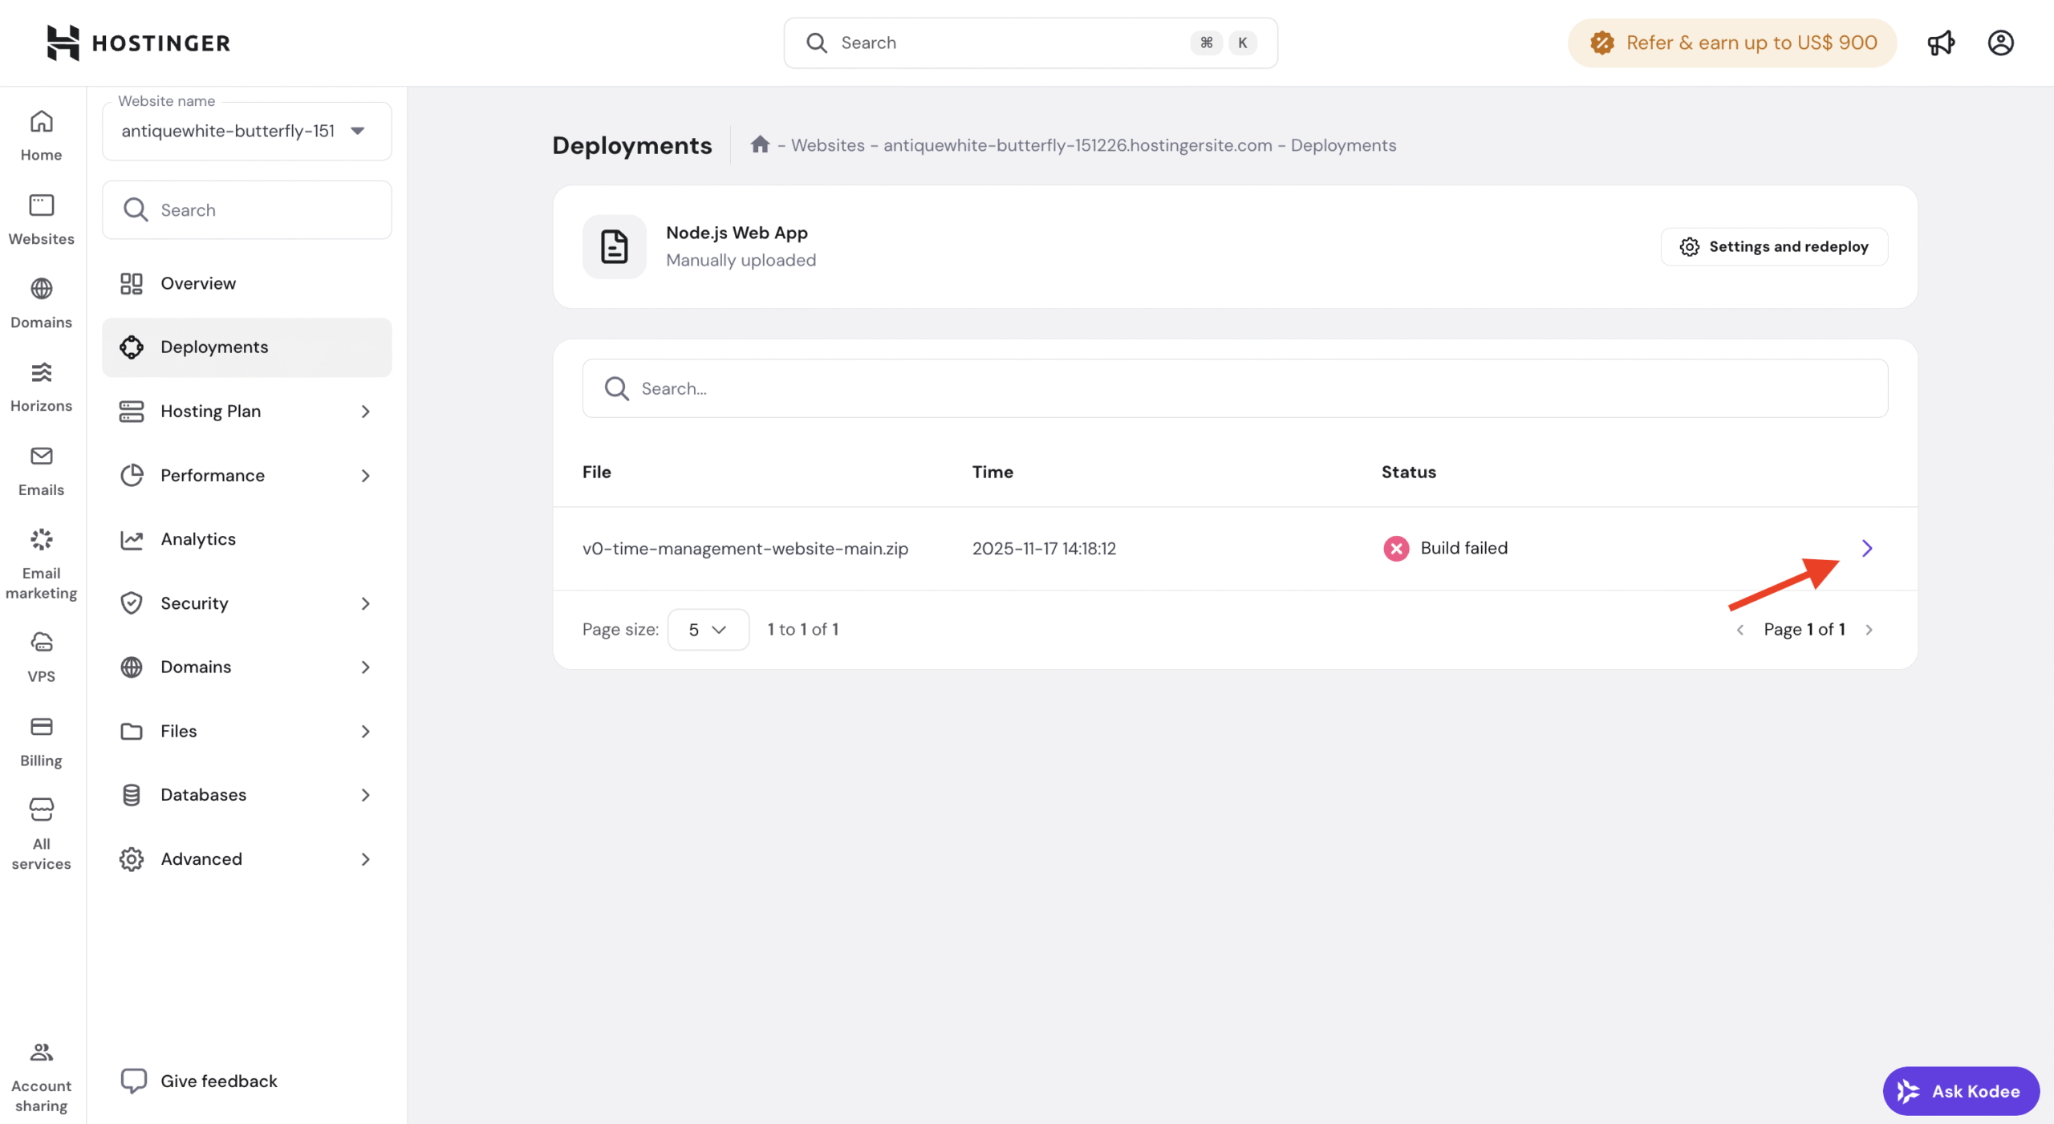The image size is (2054, 1124).
Task: Open Billing from the left rail
Action: coord(41,741)
